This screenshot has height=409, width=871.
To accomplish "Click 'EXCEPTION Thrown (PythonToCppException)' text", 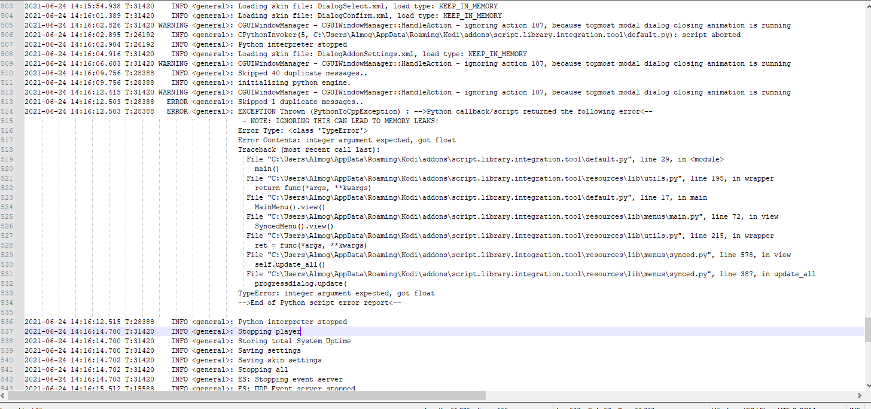I will click(x=319, y=112).
